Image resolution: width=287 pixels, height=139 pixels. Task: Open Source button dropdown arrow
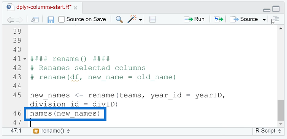tap(264, 20)
